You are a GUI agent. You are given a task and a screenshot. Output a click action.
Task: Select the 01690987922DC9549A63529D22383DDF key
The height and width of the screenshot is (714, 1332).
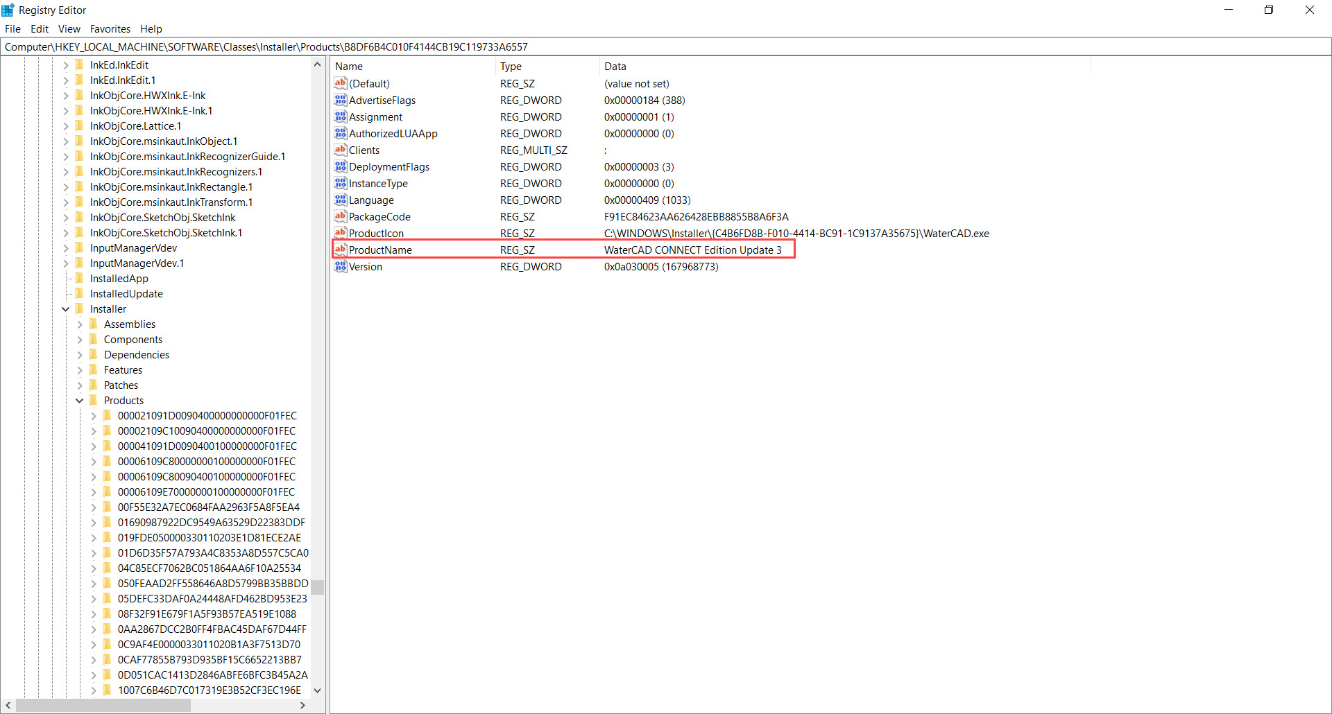(x=211, y=522)
